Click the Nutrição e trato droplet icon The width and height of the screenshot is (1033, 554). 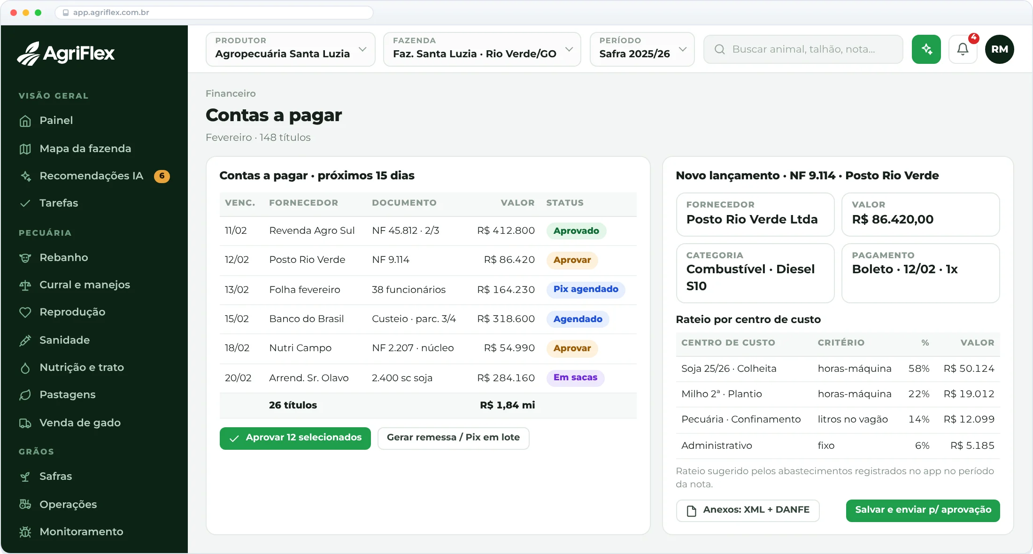click(x=25, y=368)
